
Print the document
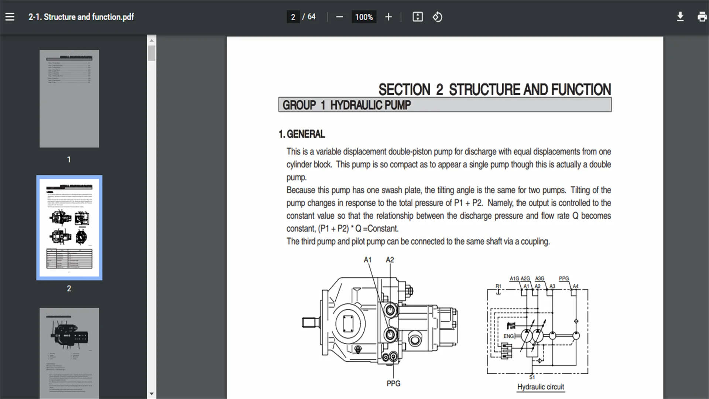pos(702,17)
